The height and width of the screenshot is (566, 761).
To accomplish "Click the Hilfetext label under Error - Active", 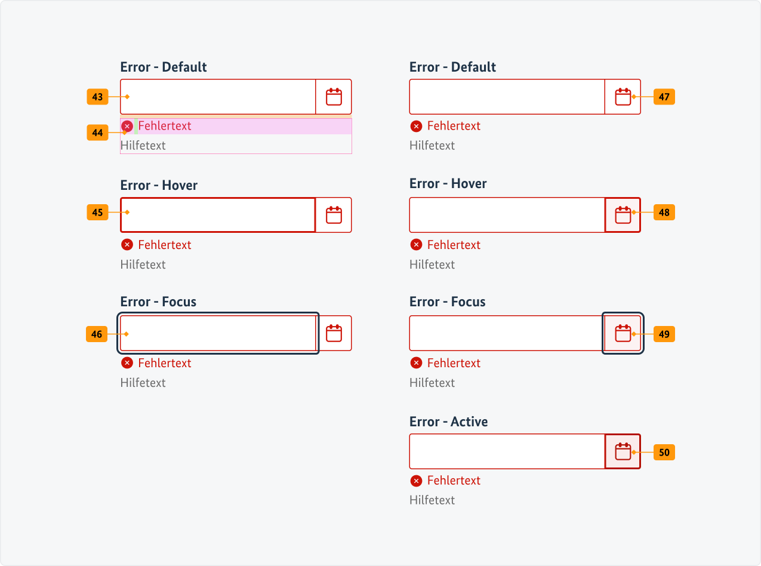I will pyautogui.click(x=432, y=500).
